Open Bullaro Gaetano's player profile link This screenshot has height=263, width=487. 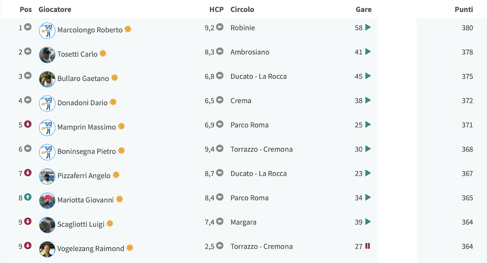coord(83,79)
